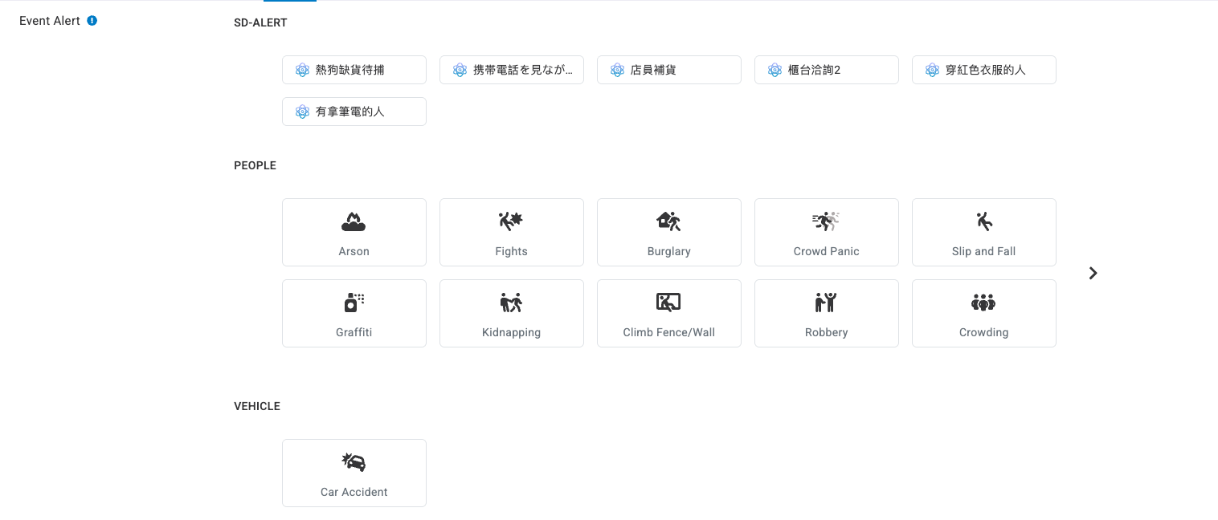
Task: Choose the Crowding people icon
Action: [x=983, y=303]
